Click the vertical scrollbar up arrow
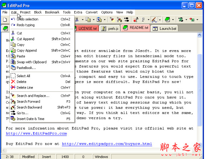This screenshot has height=159, width=205. [199, 35]
